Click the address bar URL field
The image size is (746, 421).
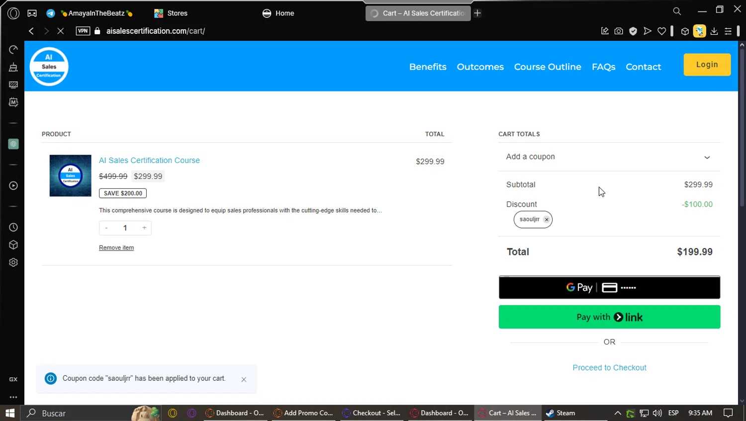pyautogui.click(x=156, y=31)
